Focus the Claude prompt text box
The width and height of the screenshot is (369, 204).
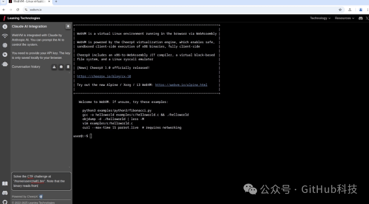(41, 181)
